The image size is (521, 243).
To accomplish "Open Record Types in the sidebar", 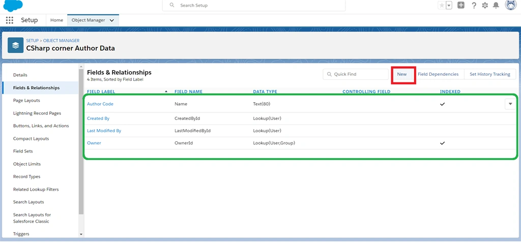I will point(26,176).
